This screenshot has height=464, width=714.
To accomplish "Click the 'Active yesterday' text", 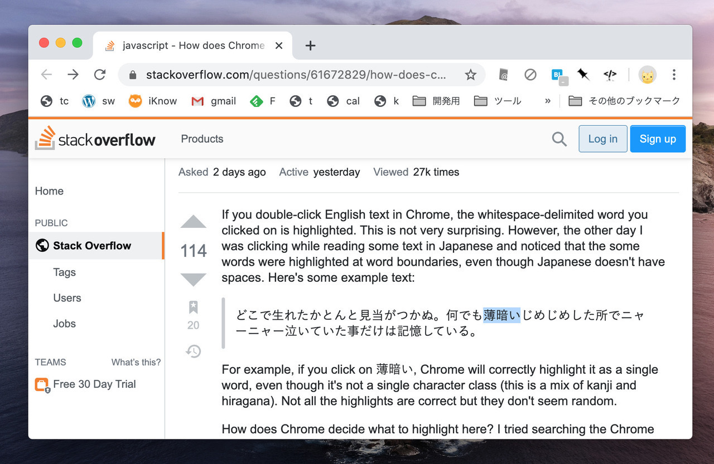I will tap(320, 172).
